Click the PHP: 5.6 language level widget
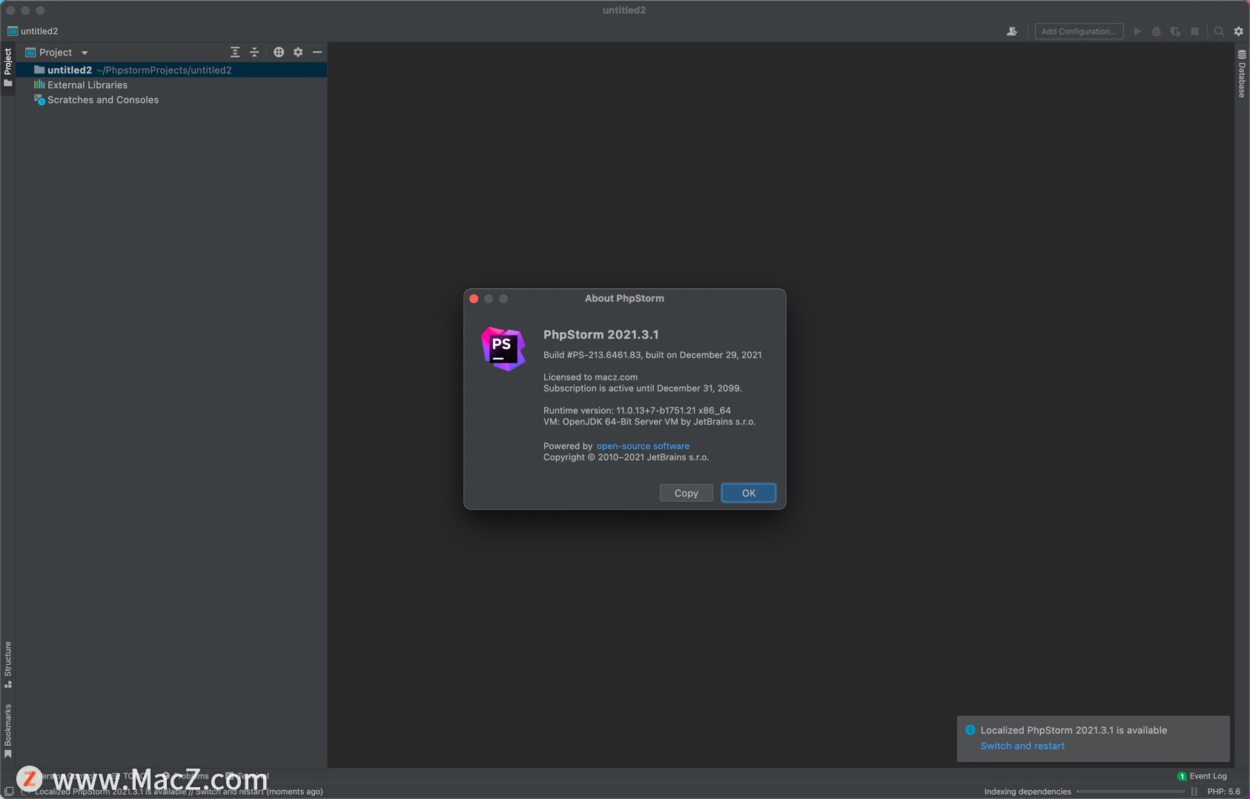Image resolution: width=1250 pixels, height=799 pixels. [1223, 792]
